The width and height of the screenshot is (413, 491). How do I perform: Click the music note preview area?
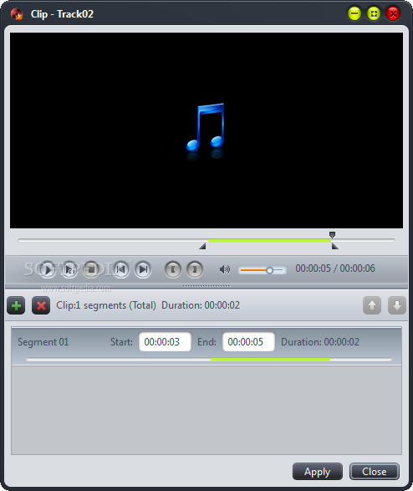(206, 130)
